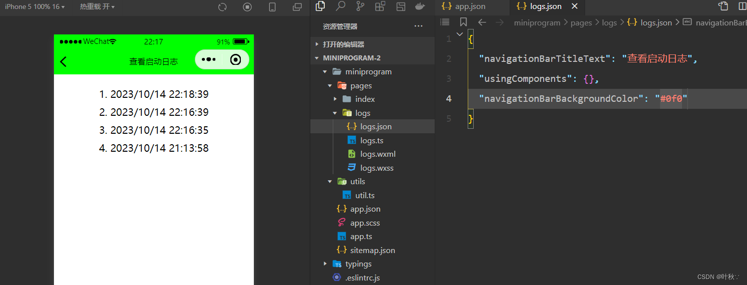Collapse the miniprogram folder
747x285 pixels.
(325, 72)
